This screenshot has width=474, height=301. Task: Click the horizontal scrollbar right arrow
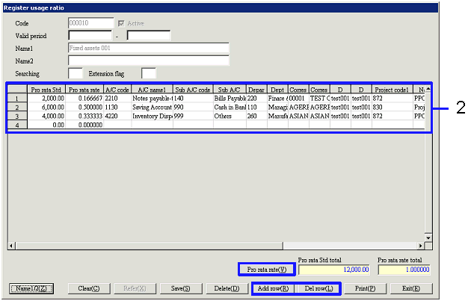(419, 245)
